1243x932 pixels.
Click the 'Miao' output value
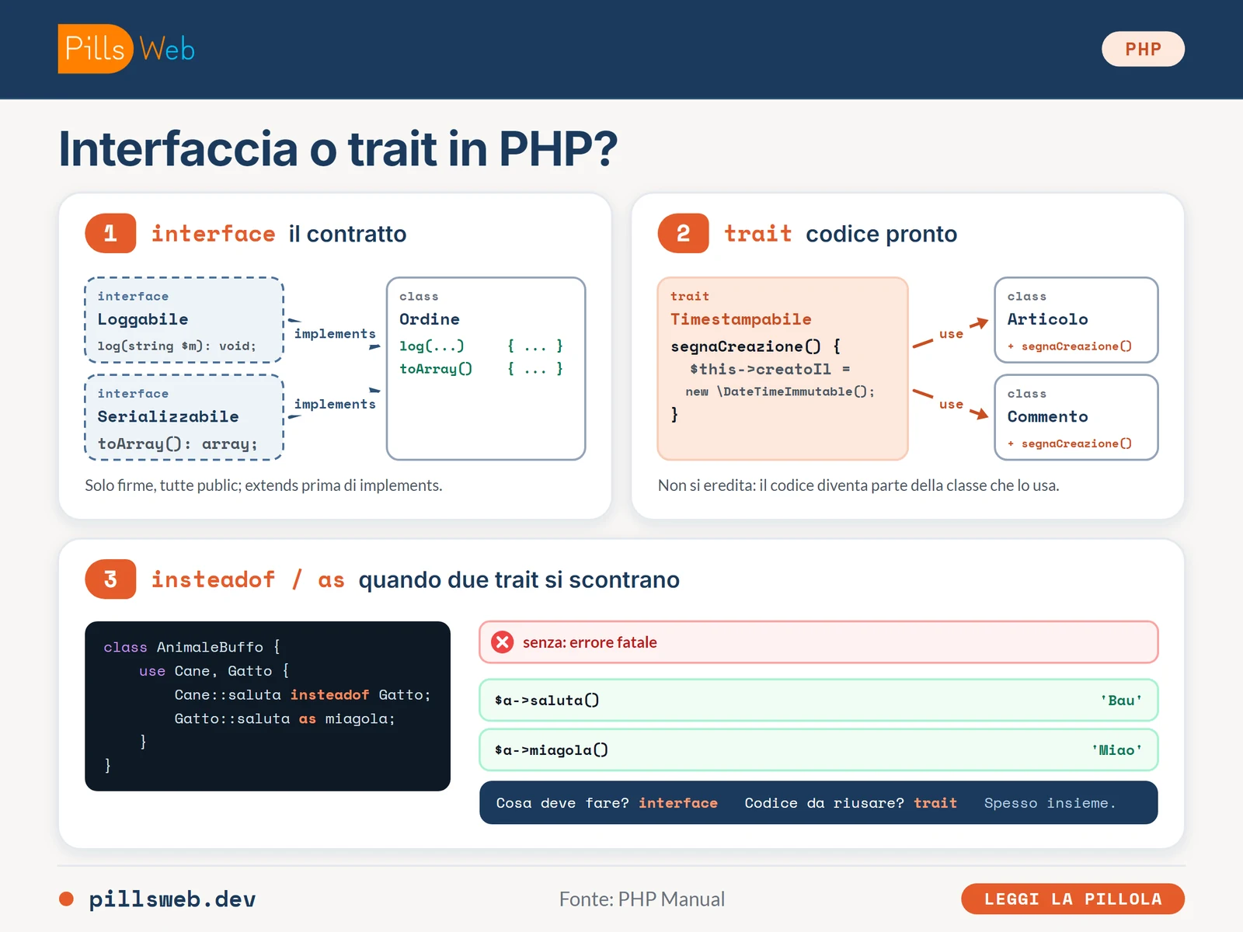1117,749
